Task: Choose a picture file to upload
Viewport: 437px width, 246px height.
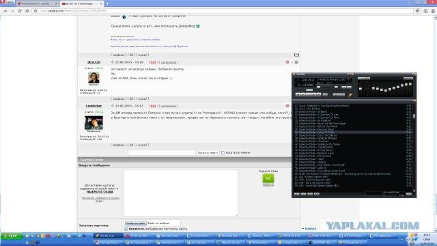Action: tap(135, 223)
